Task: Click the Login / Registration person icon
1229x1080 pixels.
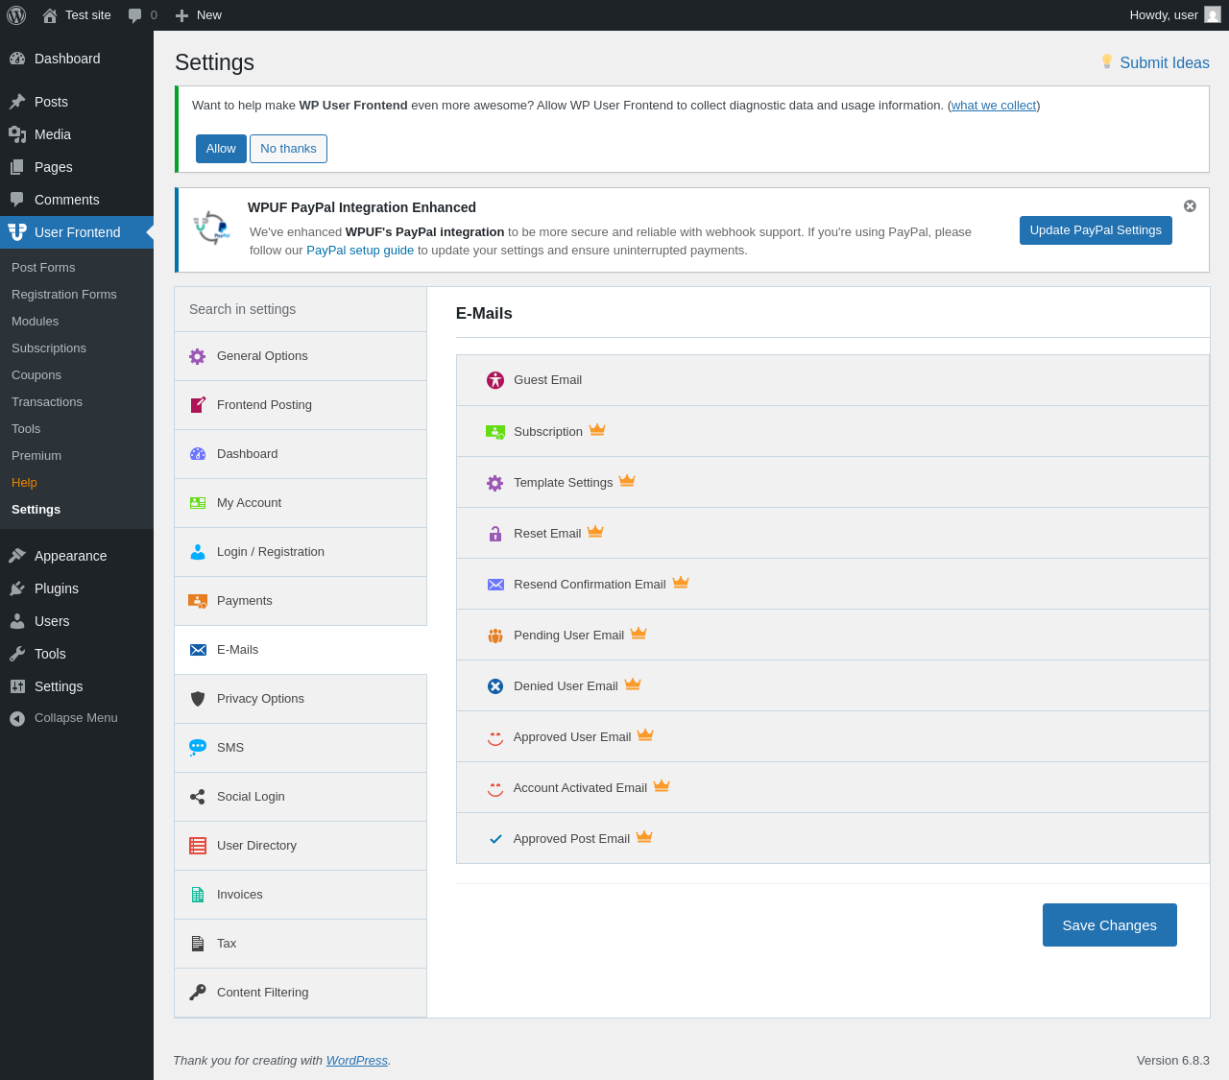Action: 198,552
